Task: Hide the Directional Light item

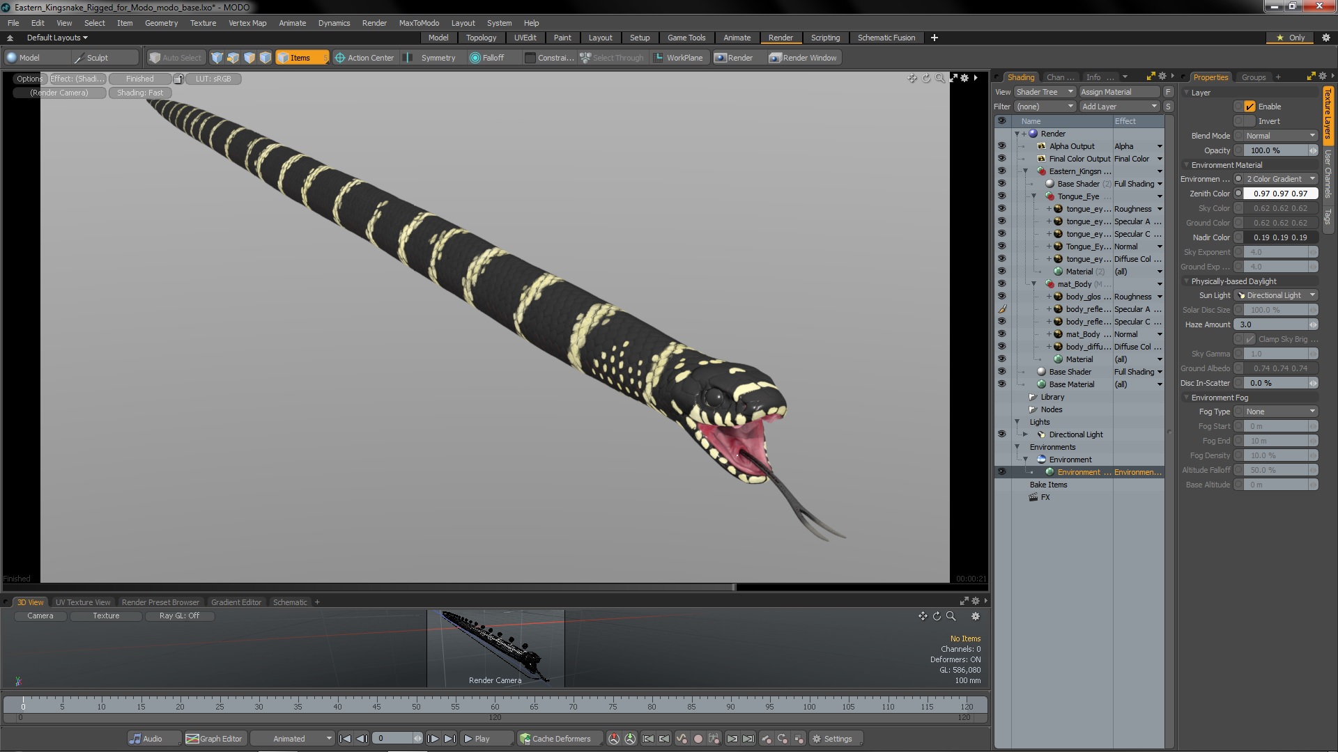Action: tap(1001, 434)
